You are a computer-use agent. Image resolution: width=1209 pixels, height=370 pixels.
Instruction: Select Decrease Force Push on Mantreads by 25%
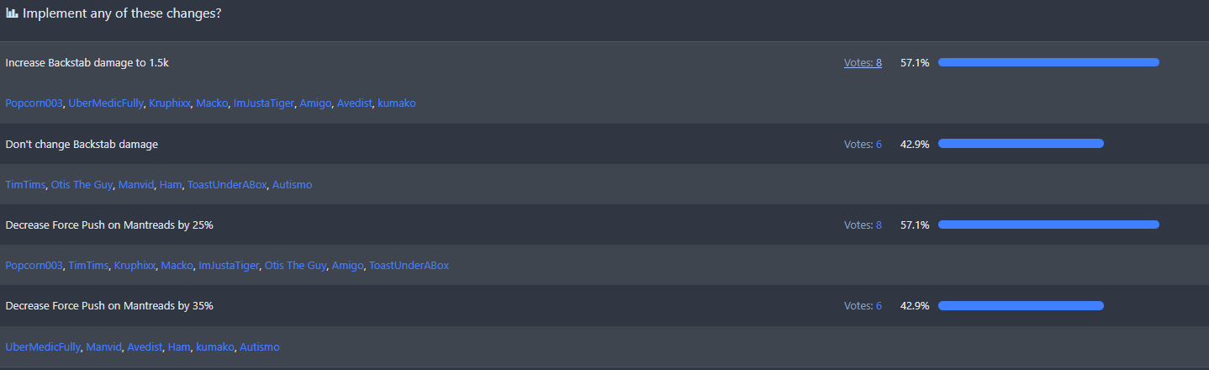(x=109, y=225)
